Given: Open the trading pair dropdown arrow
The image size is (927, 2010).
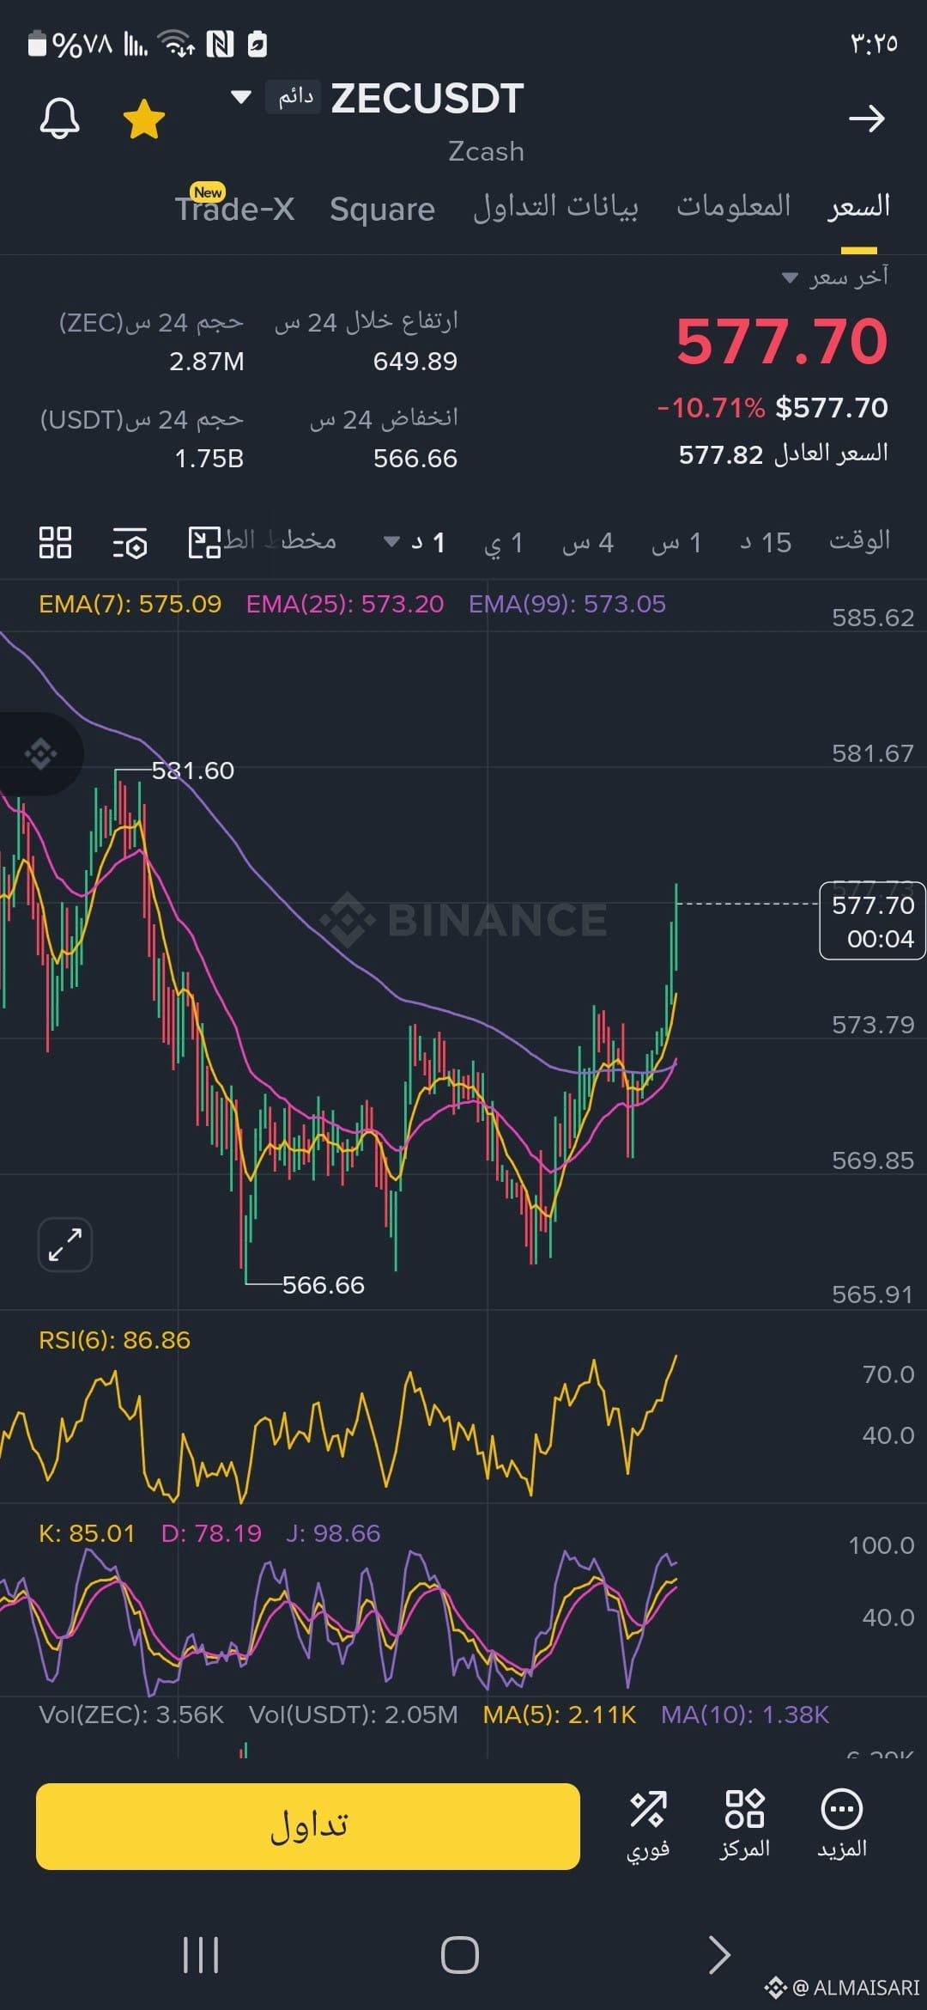Looking at the screenshot, I should point(241,97).
